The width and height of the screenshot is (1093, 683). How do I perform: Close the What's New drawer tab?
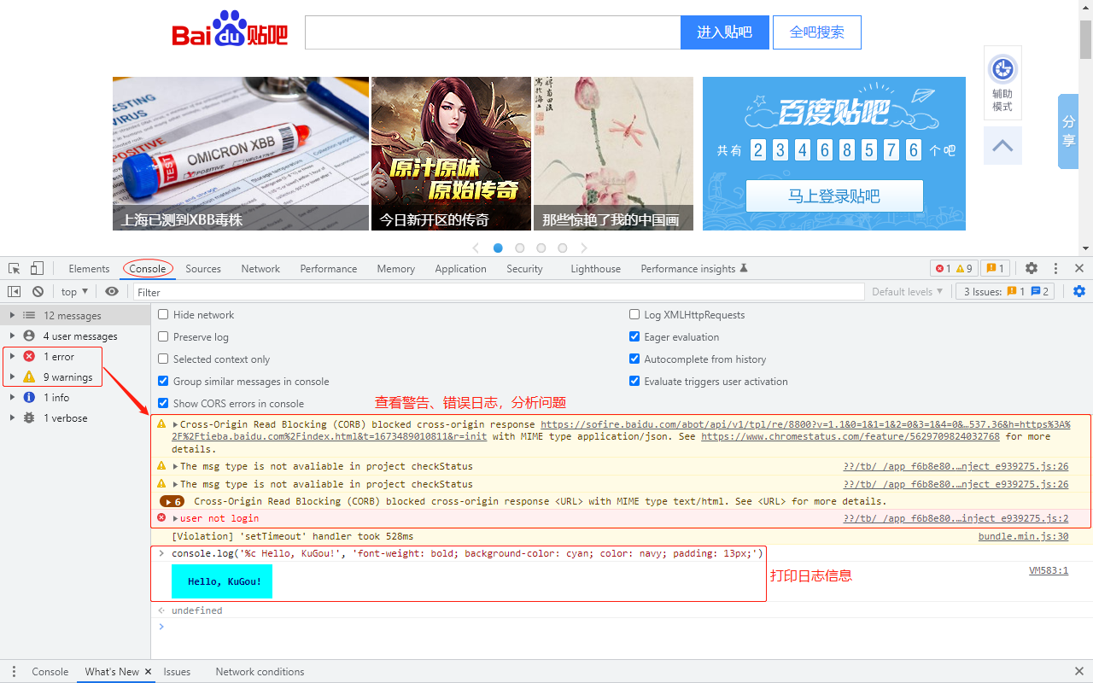148,672
